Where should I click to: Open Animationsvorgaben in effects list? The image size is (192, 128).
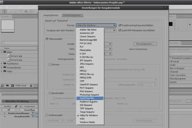(180, 58)
